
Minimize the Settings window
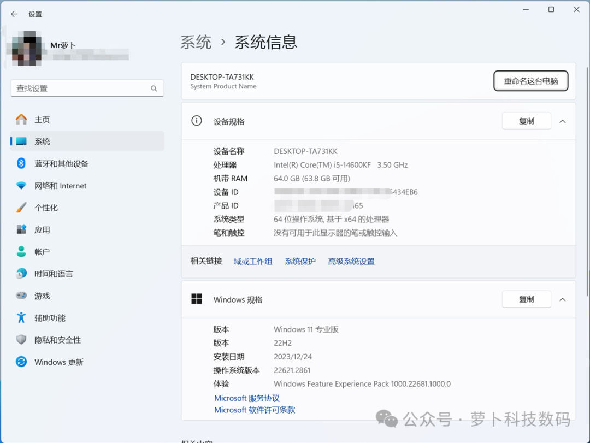526,9
